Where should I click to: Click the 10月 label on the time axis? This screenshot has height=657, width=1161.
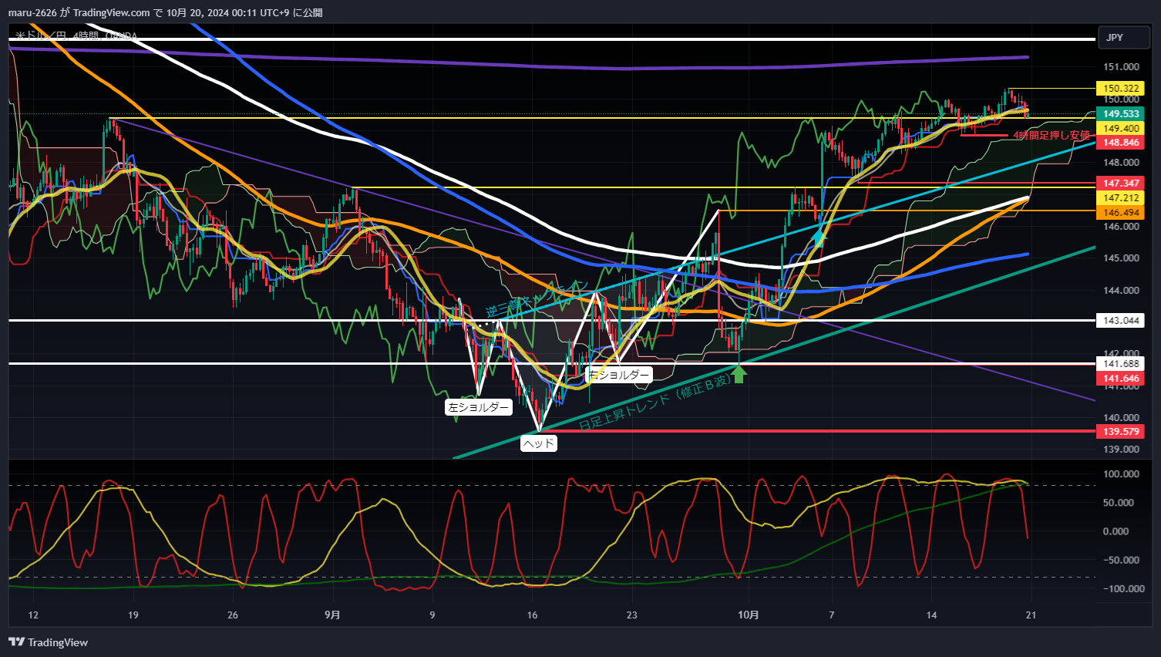coord(748,615)
